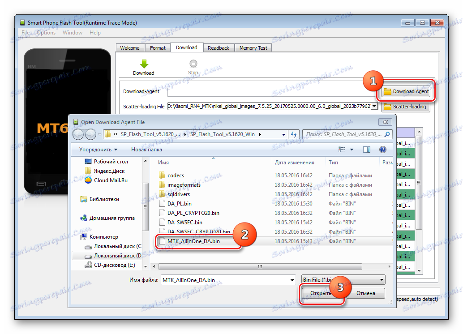The image size is (463, 334).
Task: Select Рабочий стол in the navigation pane
Action: [106, 162]
